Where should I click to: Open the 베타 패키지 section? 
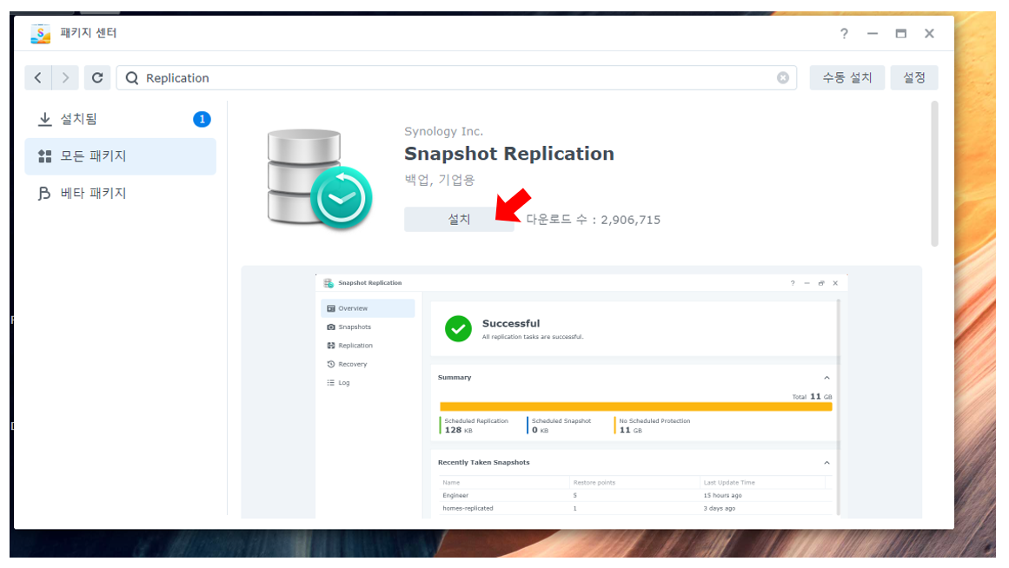click(x=120, y=194)
